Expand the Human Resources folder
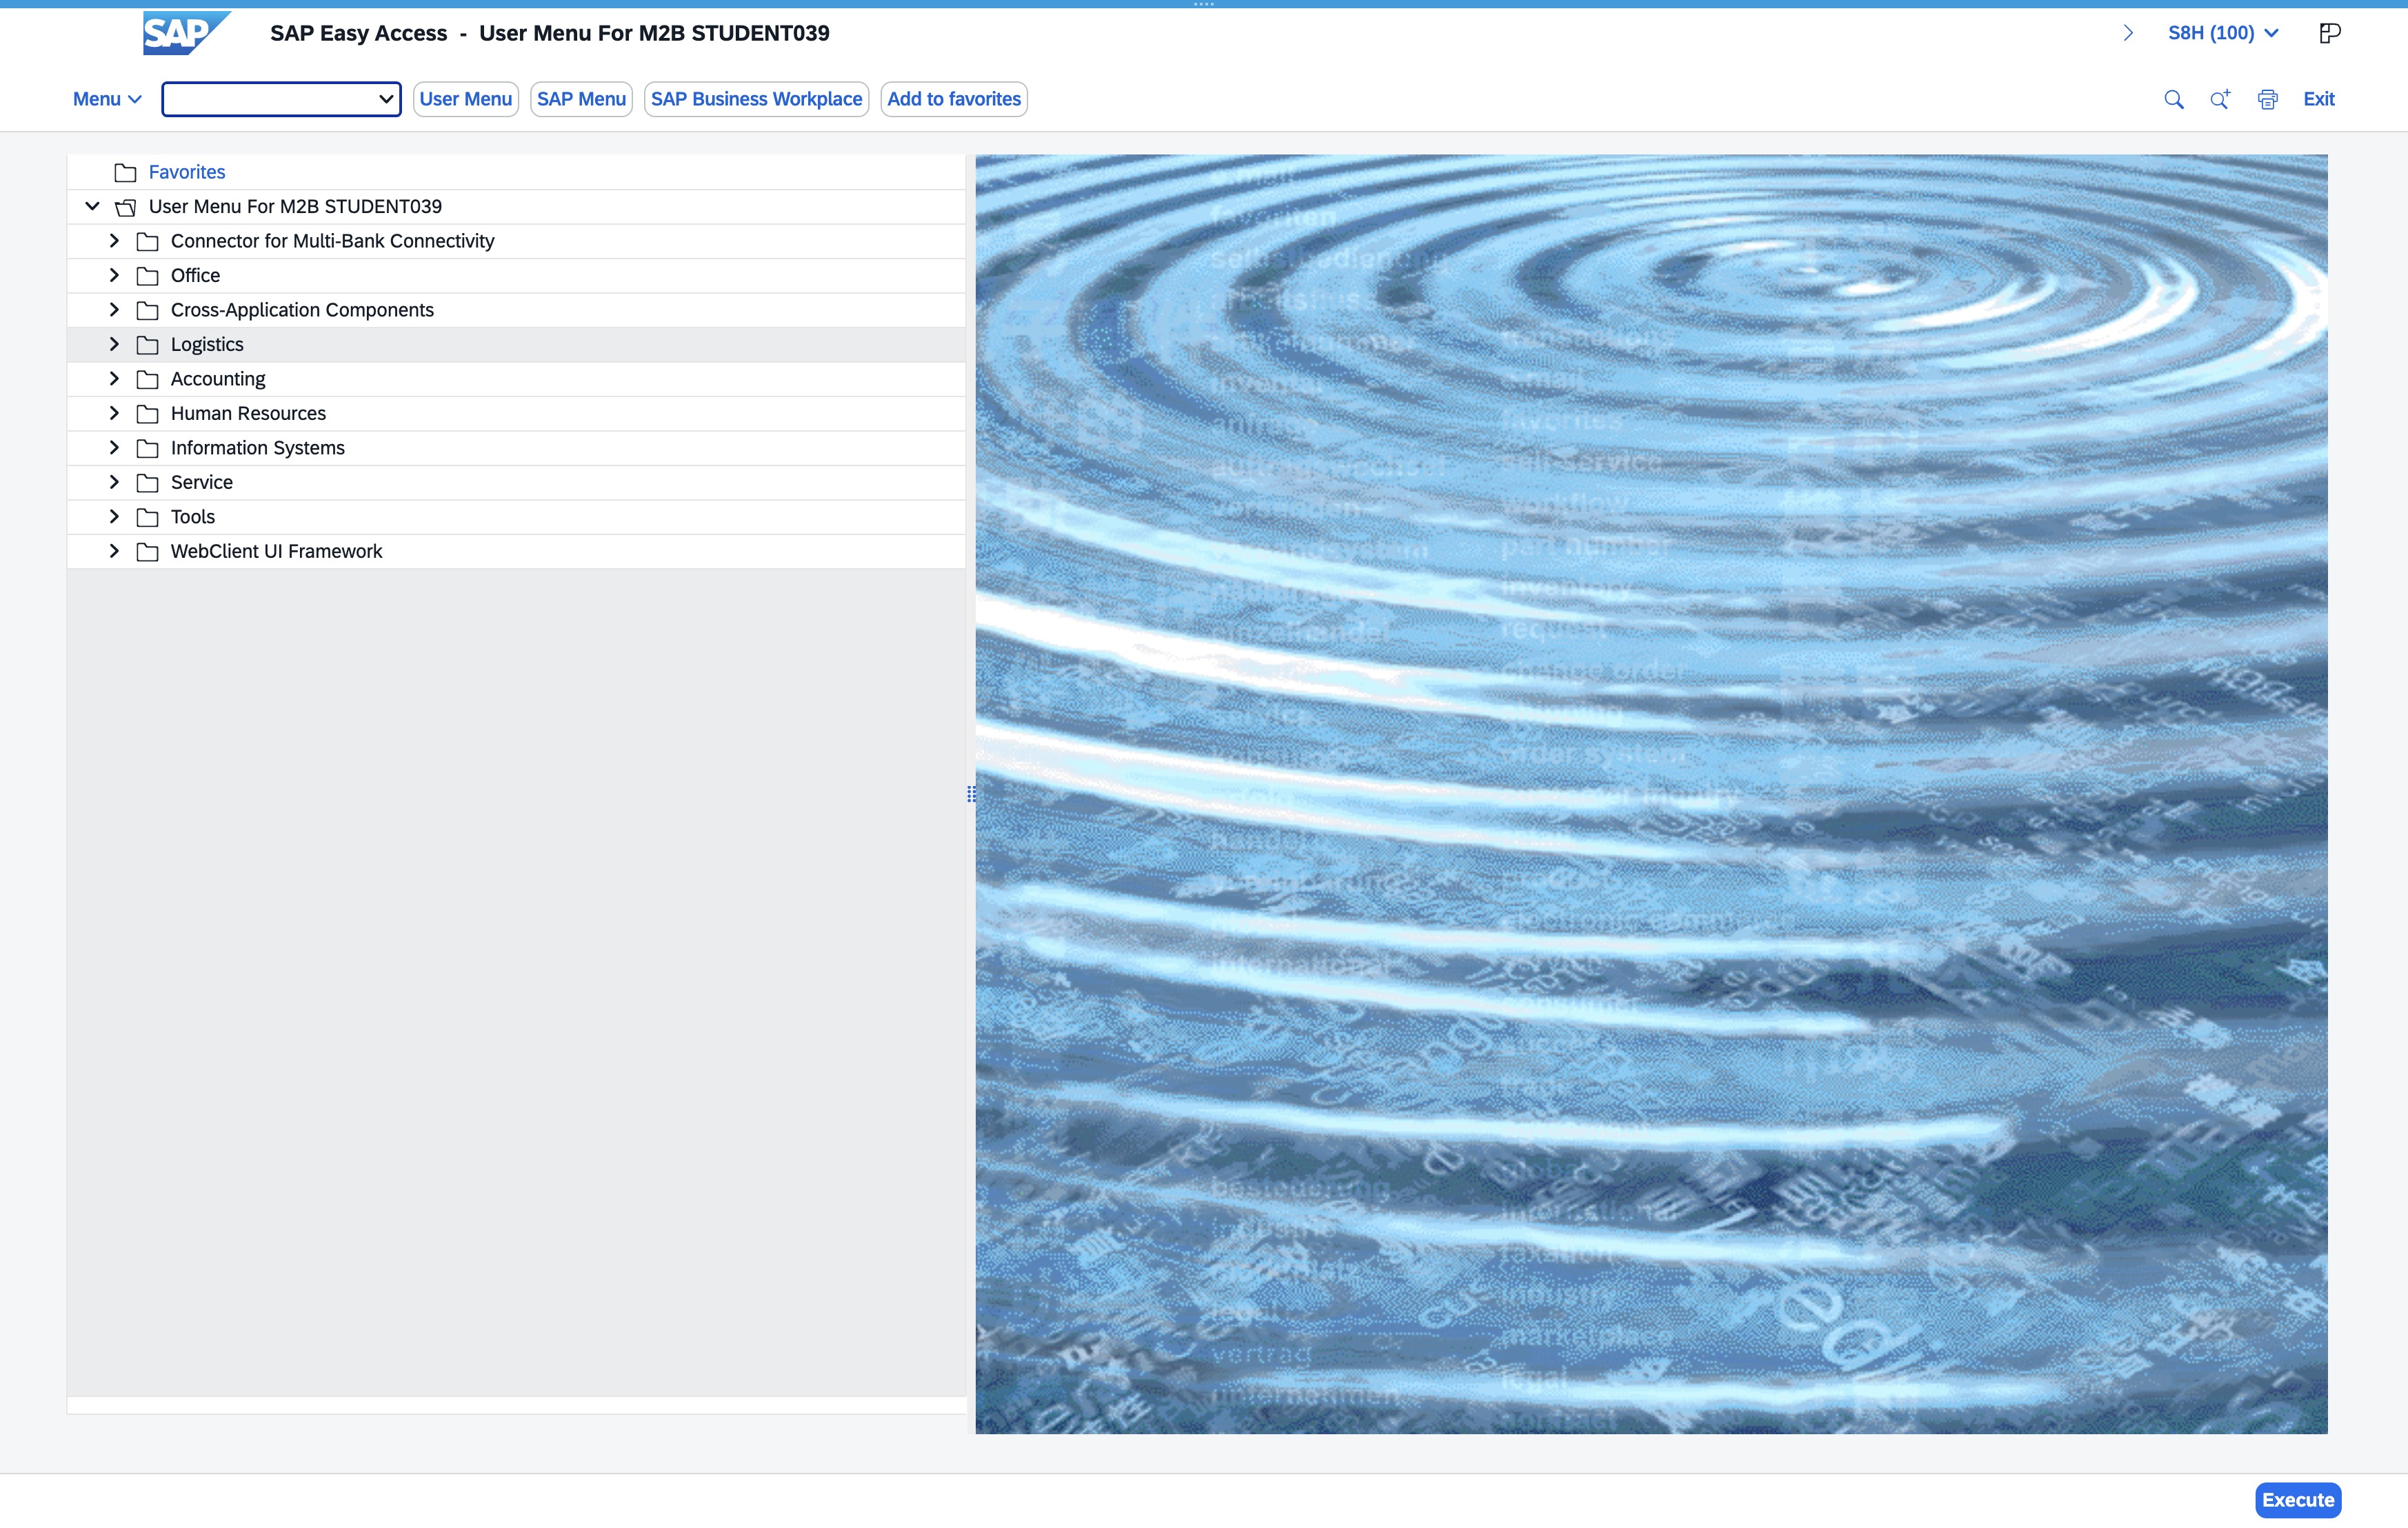The image size is (2408, 1528). [x=114, y=413]
